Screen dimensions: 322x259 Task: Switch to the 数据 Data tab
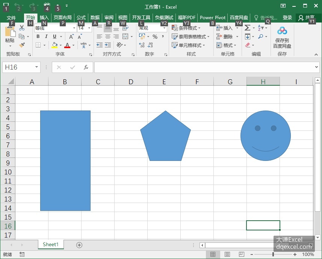coord(95,18)
